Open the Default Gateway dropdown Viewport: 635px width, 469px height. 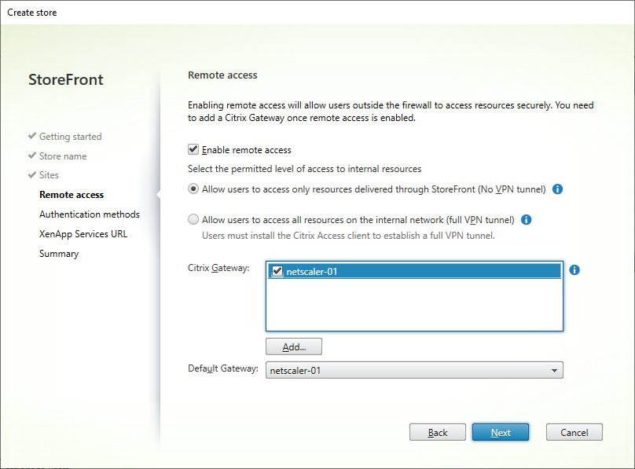click(x=555, y=369)
